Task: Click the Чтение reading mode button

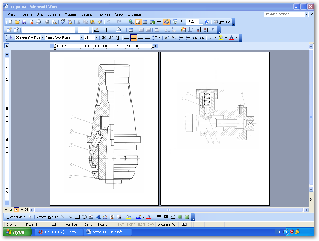Action: 222,22
